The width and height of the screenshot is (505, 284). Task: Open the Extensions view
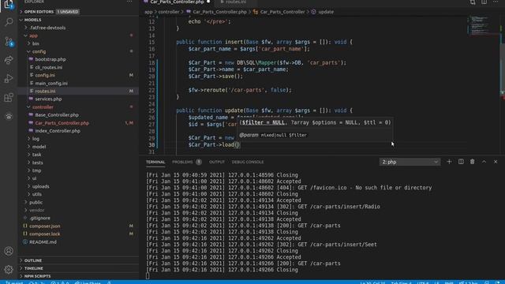point(9,97)
